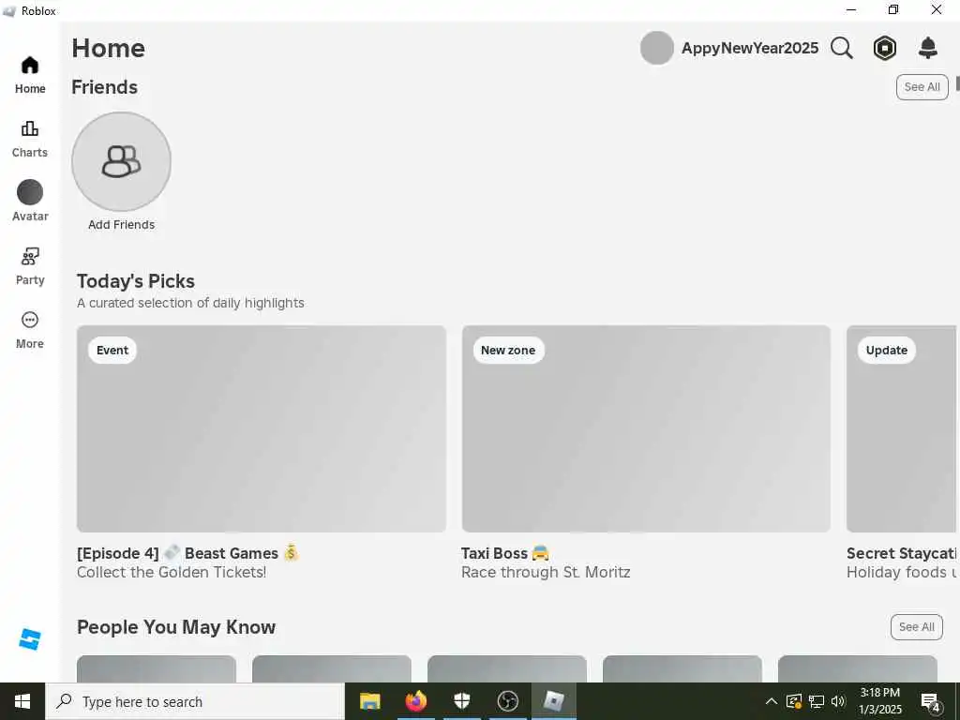Screen dimensions: 960x720
Task: Click the blue Roblox Studio icon
Action: [x=29, y=639]
